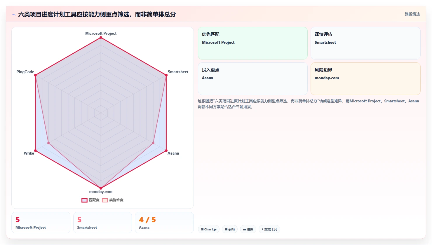Click the Chart.js tag pill
Screen dimensions: 432x245
click(x=209, y=229)
